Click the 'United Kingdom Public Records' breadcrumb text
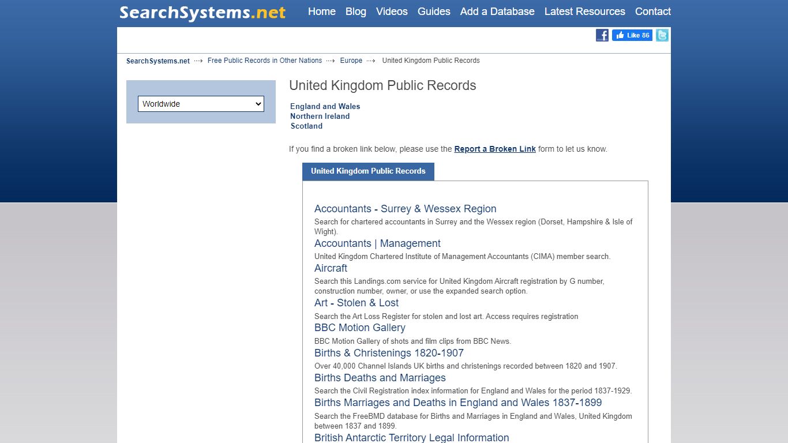 click(x=431, y=61)
